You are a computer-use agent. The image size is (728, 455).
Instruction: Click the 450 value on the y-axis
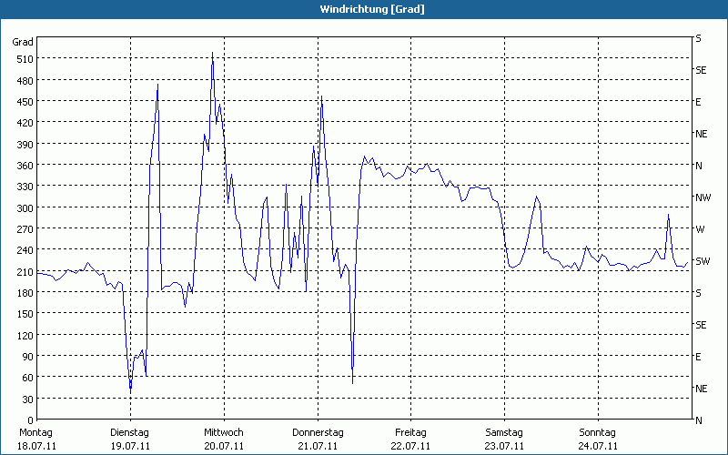click(25, 102)
